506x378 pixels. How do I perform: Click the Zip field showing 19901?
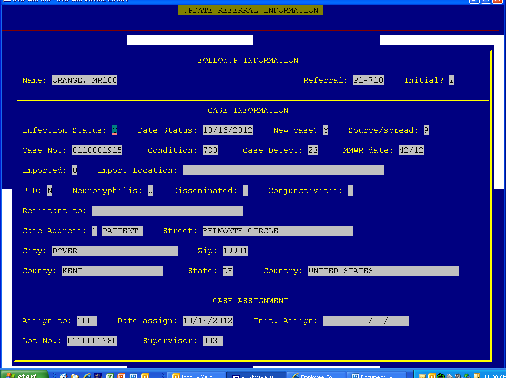(x=235, y=251)
